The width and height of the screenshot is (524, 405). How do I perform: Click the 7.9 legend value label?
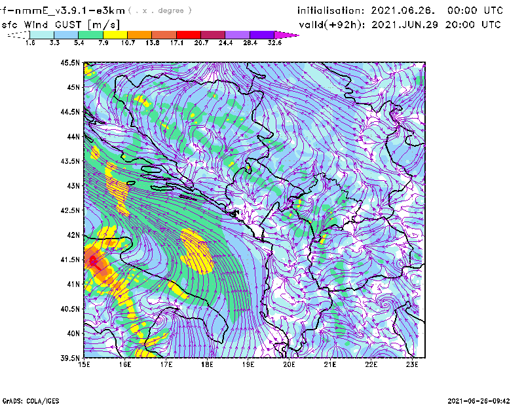click(103, 43)
